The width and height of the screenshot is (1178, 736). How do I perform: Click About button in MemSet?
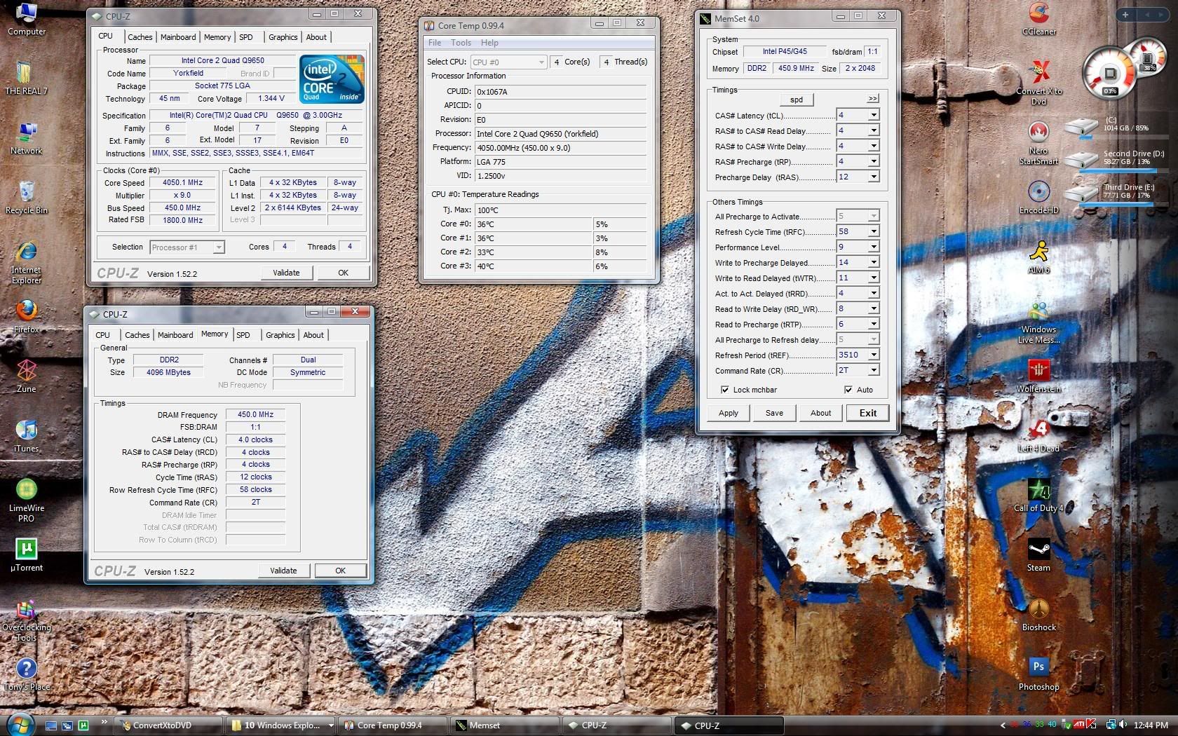click(820, 413)
